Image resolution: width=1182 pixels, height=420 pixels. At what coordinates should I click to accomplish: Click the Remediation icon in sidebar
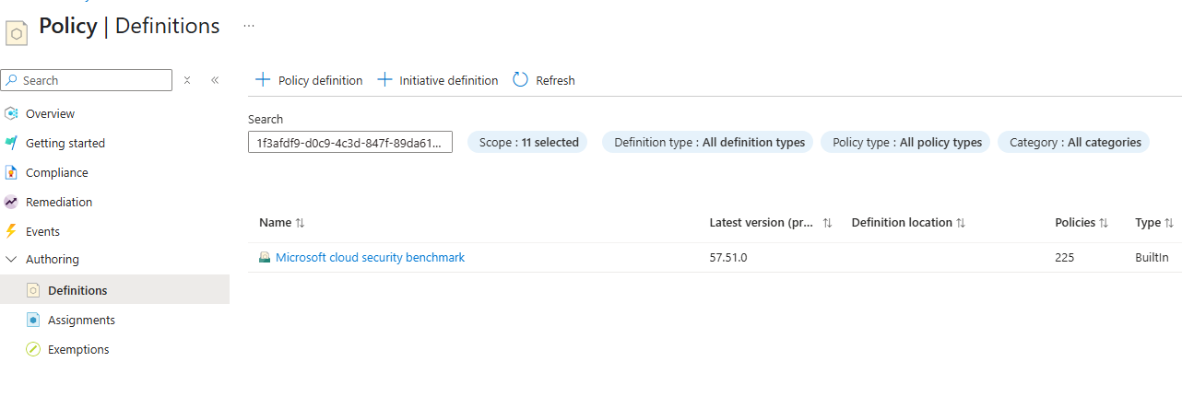tap(11, 203)
